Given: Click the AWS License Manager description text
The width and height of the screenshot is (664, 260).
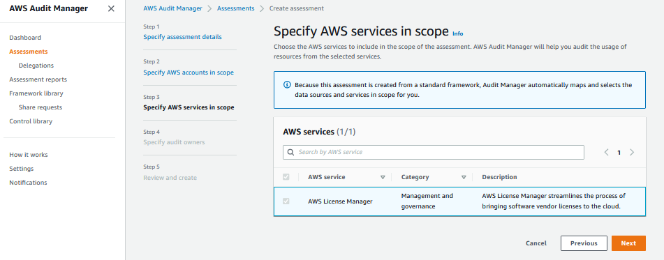Looking at the screenshot, I should coord(554,201).
